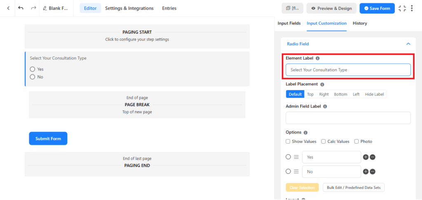Open Preview & Design

(331, 8)
